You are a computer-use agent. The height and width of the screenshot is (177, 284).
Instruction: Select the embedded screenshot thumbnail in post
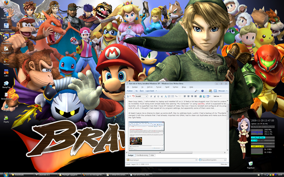click(x=146, y=136)
